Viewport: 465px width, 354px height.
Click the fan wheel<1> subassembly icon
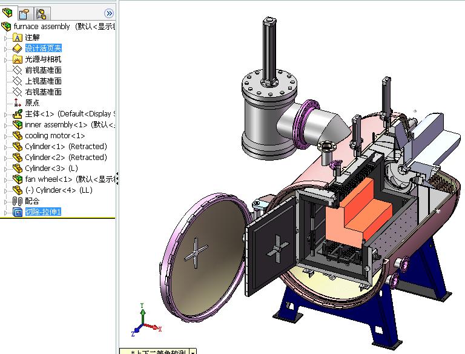[x=18, y=179]
